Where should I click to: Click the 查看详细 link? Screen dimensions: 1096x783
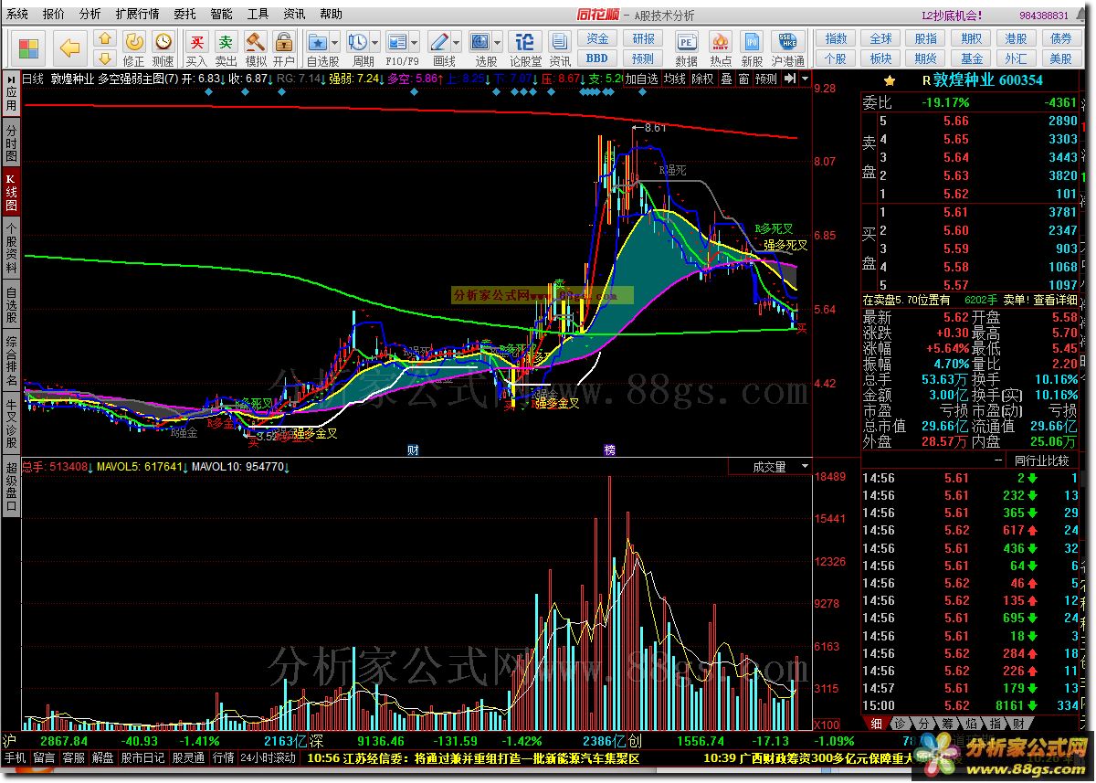1058,300
